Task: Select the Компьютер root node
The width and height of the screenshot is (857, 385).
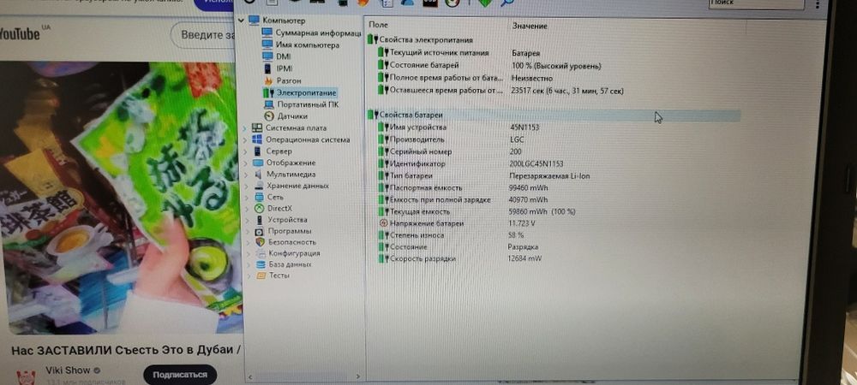Action: (278, 21)
